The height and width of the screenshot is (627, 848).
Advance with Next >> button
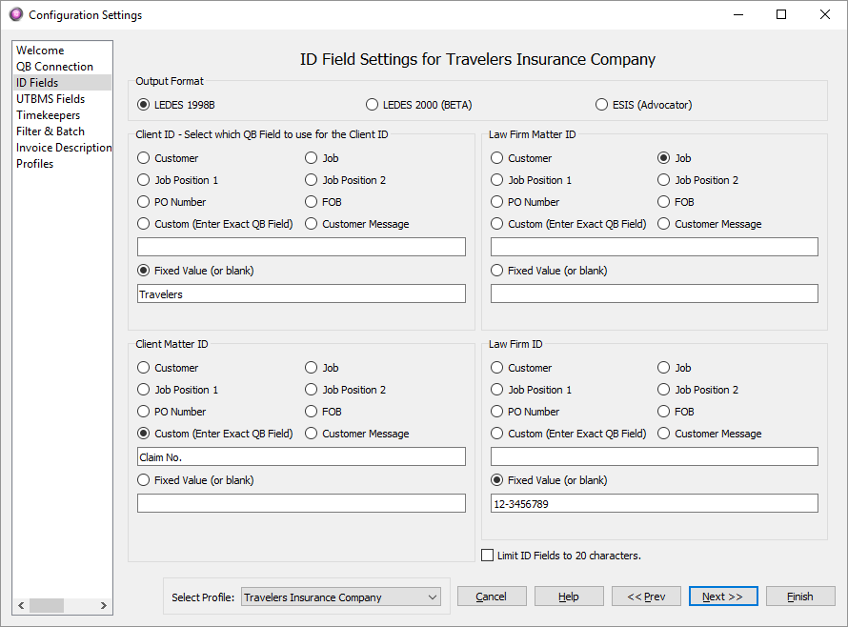(723, 597)
